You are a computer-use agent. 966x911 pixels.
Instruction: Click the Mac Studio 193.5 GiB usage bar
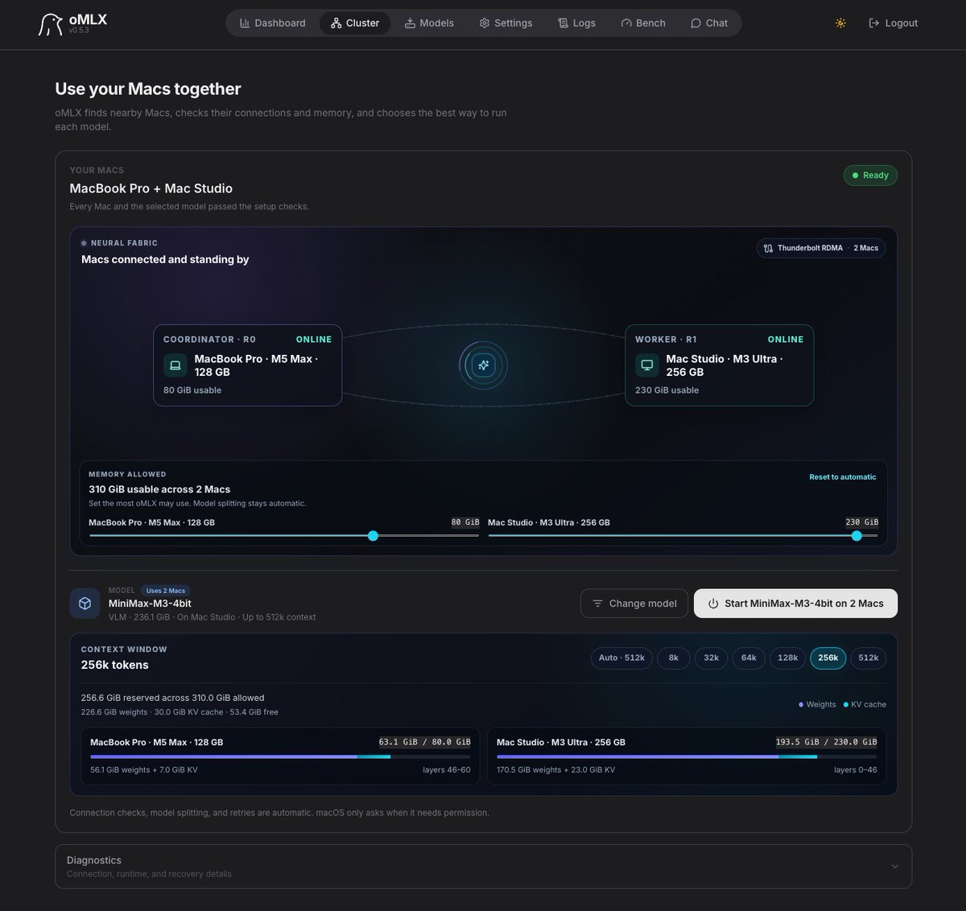(x=687, y=756)
